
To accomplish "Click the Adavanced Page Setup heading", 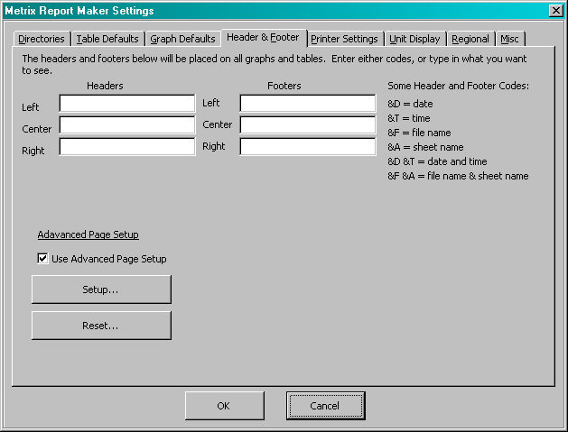I will (x=88, y=234).
